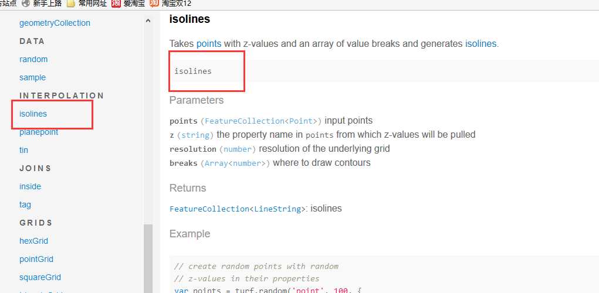Screen dimensions: 599x293
Task: Open the planepoint documentation link
Action: click(39, 132)
